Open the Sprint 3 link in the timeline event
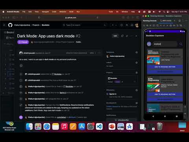 (x=63, y=93)
